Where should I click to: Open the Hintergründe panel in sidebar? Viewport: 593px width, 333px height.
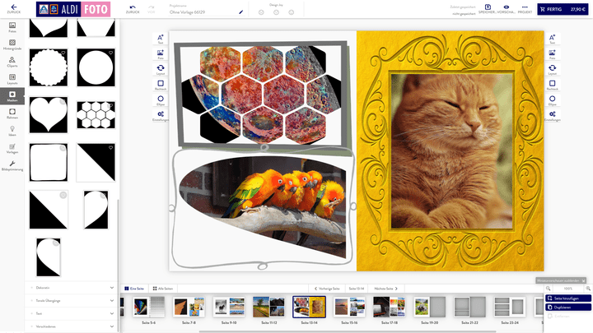pos(12,45)
